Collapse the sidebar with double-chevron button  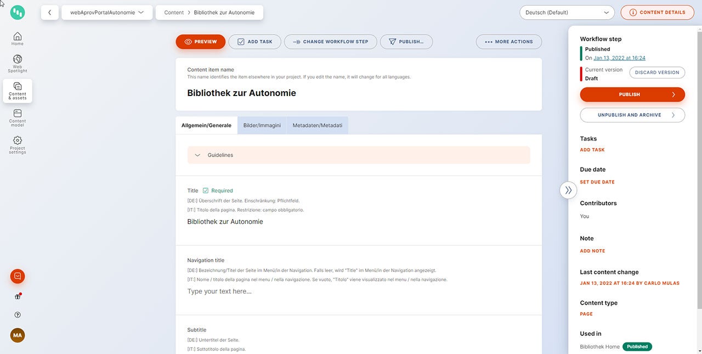point(568,190)
